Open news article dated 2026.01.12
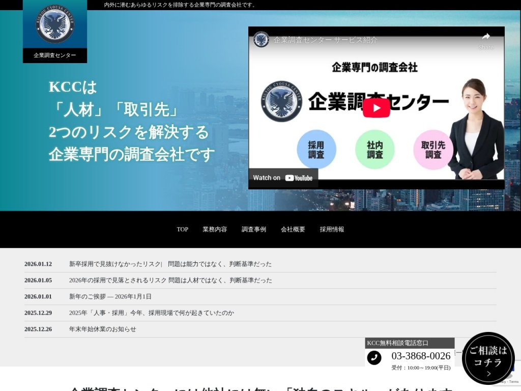521x391 pixels. (170, 264)
